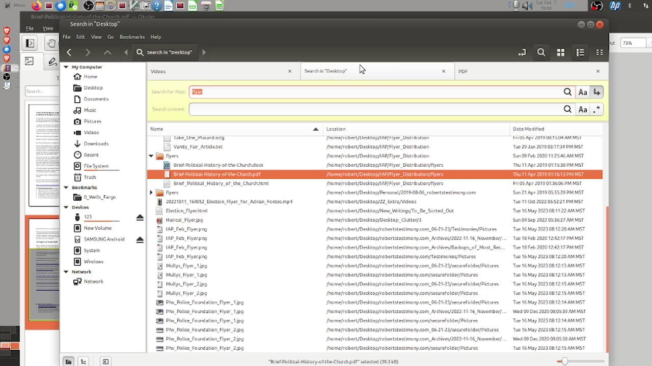This screenshot has width=652, height=366.
Task: Open the Windows device
Action: coord(93,262)
